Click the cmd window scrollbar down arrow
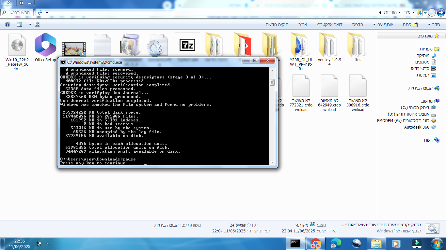The image size is (446, 250). coord(272,162)
